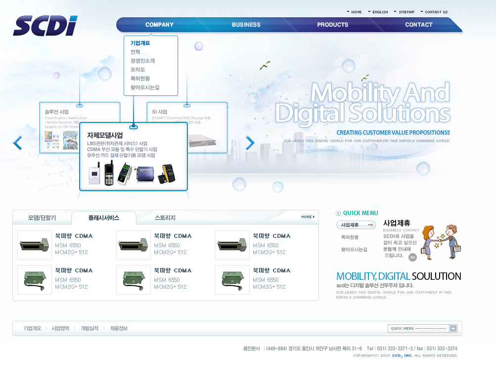Open the SITEMAP link

tap(406, 12)
